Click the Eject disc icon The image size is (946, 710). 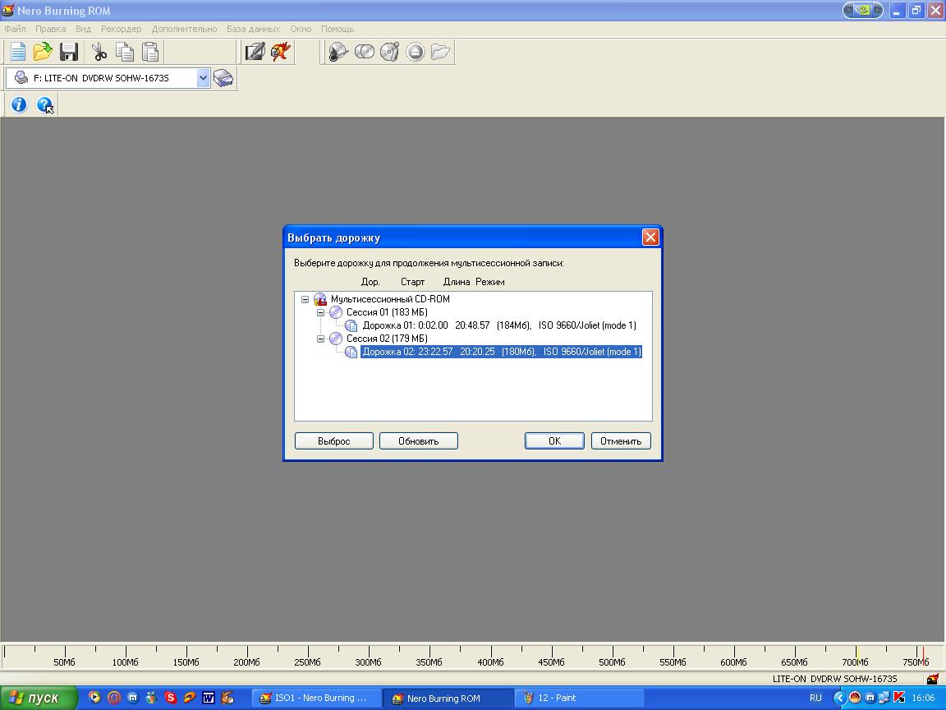(415, 52)
